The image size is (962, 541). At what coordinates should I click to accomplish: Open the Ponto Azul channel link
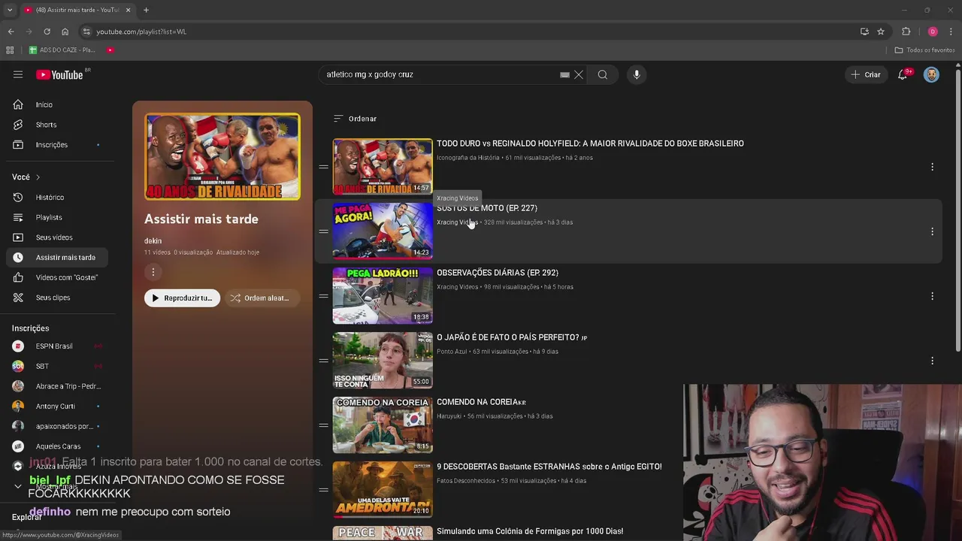pyautogui.click(x=452, y=352)
